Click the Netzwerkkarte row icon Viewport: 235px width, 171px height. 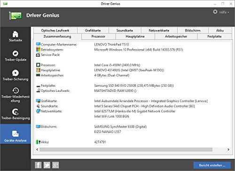[38, 111]
